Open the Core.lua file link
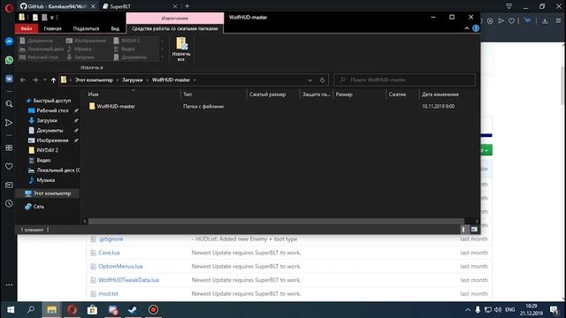 tap(109, 253)
